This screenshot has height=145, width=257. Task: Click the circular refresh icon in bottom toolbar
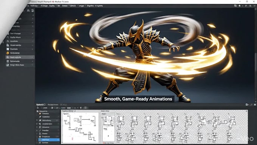coord(52,108)
